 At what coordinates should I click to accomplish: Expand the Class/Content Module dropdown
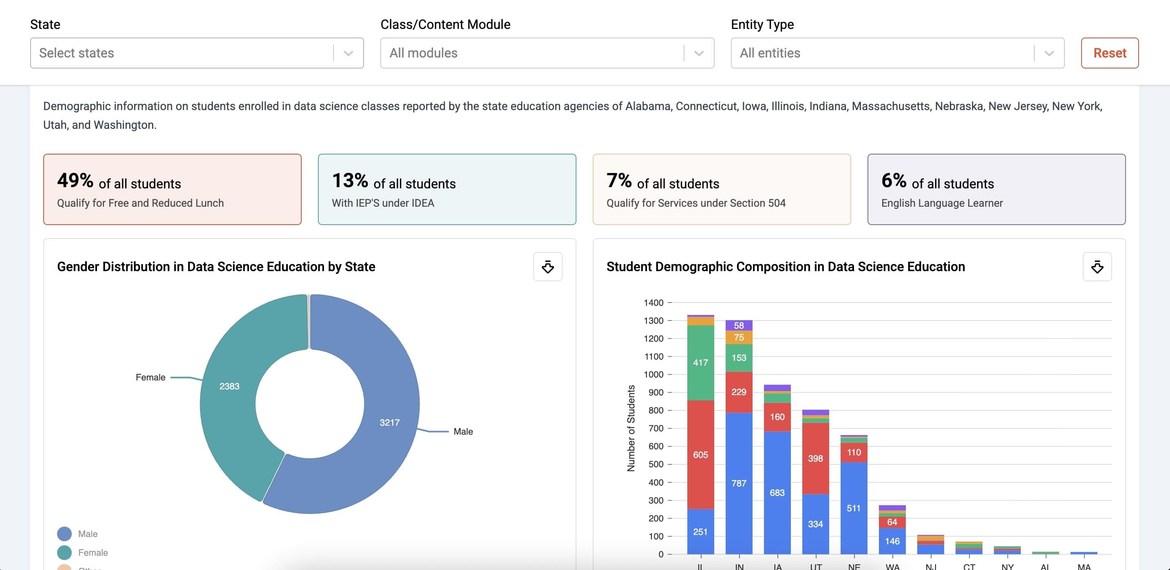click(699, 53)
